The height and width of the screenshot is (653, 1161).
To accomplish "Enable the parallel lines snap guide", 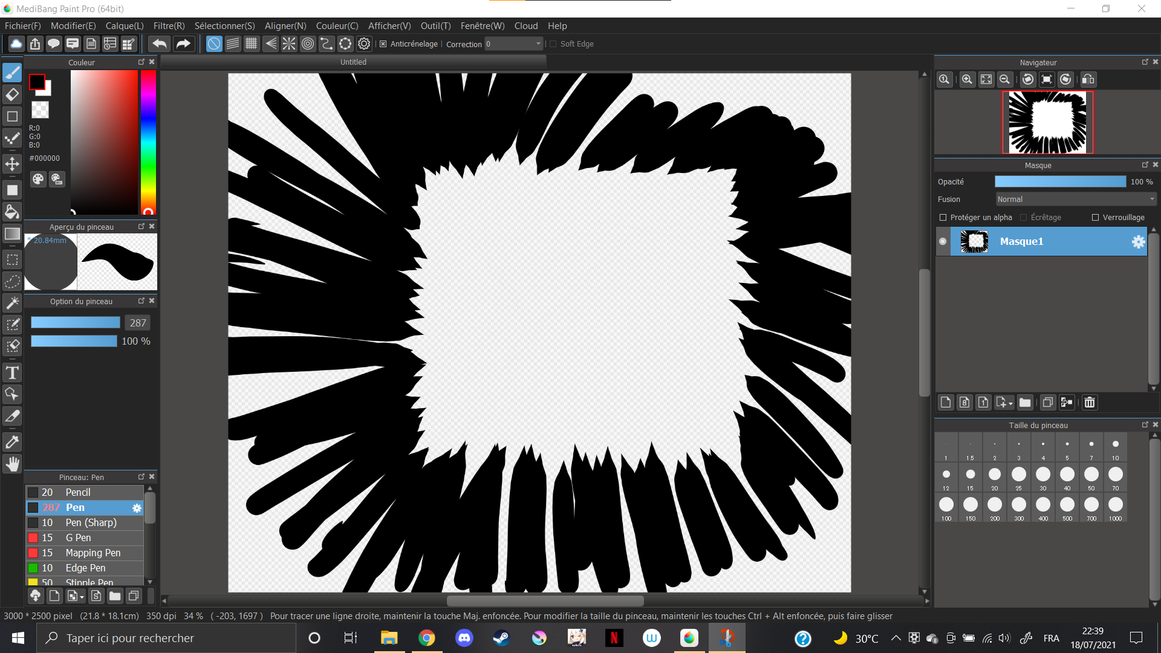I will click(233, 44).
